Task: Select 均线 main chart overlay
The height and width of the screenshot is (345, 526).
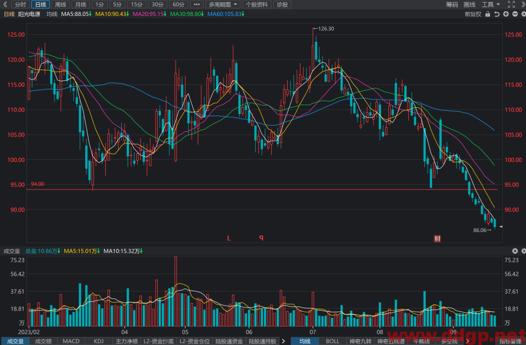Action: 305,341
